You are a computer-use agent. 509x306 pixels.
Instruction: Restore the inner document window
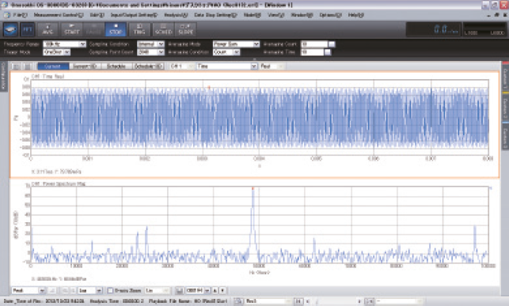click(496, 15)
